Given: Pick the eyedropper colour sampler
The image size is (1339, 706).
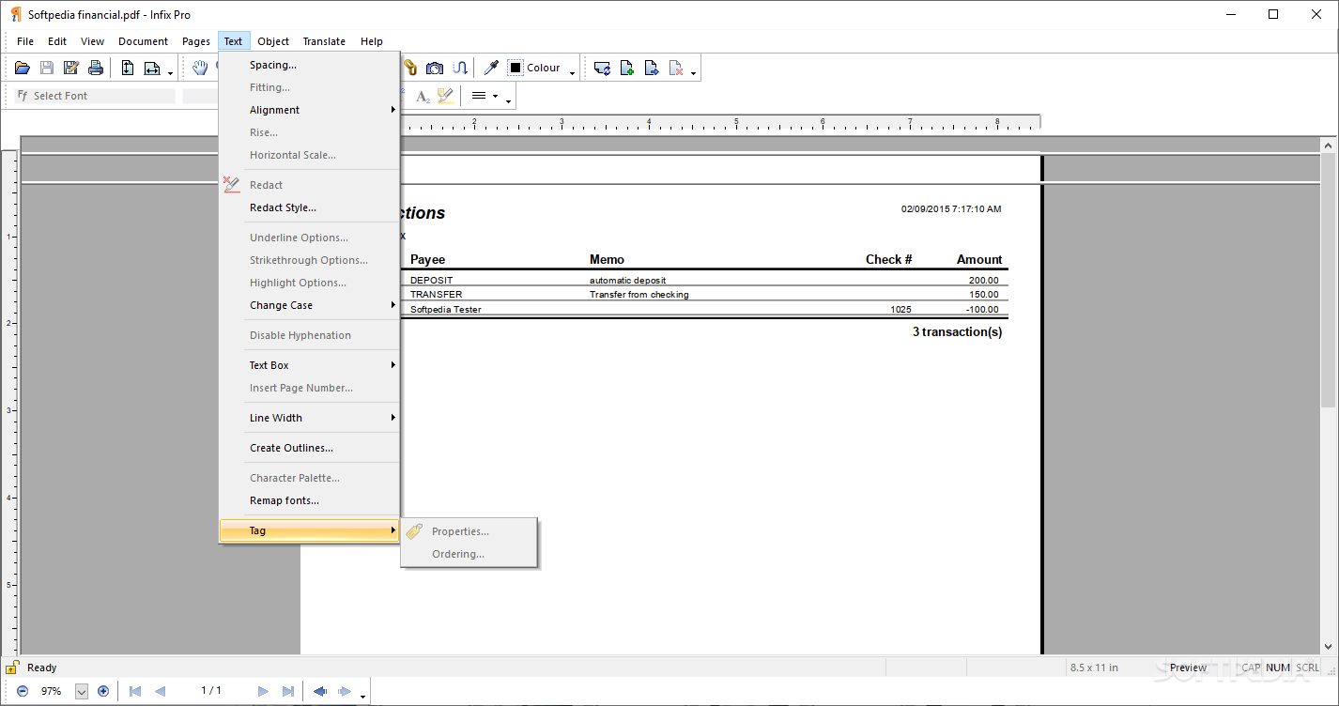Looking at the screenshot, I should click(491, 68).
